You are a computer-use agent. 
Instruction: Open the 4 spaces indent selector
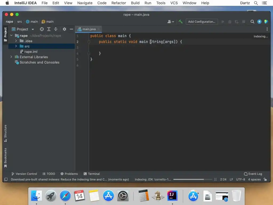(x=254, y=179)
